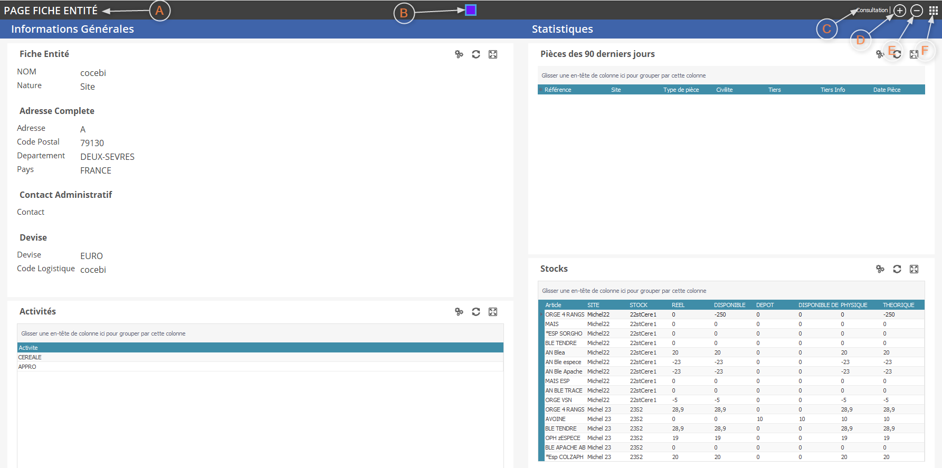Maximize the Activités panel
942x468 pixels.
pyautogui.click(x=493, y=312)
